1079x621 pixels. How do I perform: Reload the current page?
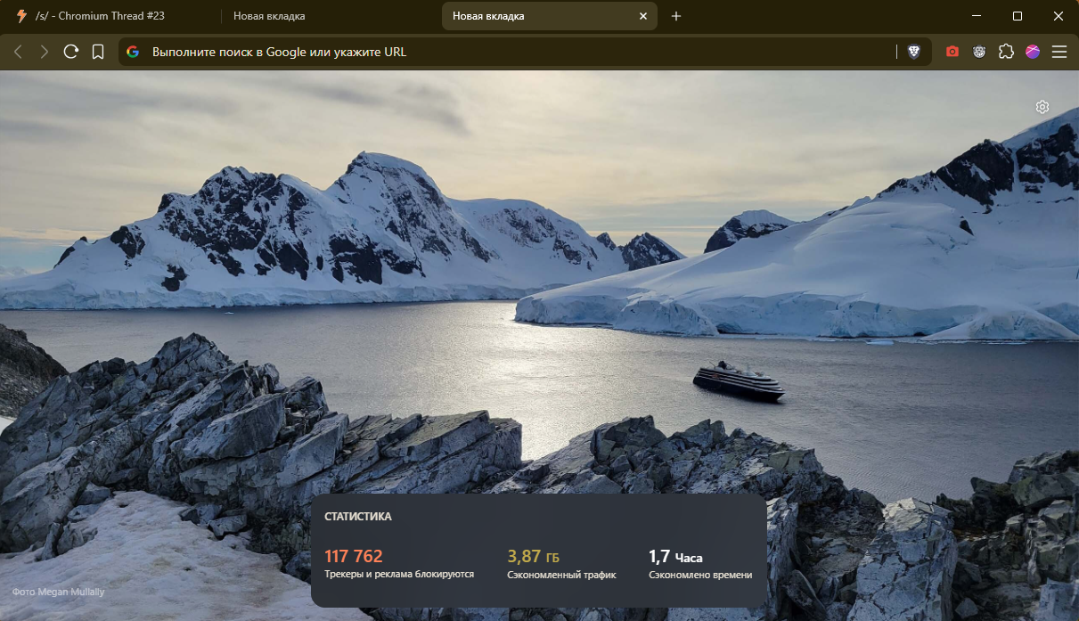point(71,52)
